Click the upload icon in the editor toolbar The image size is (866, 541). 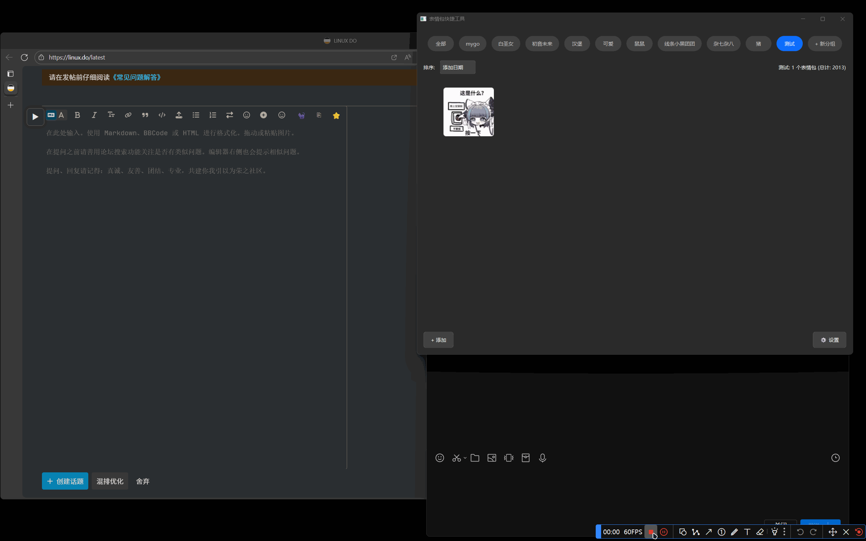click(179, 115)
